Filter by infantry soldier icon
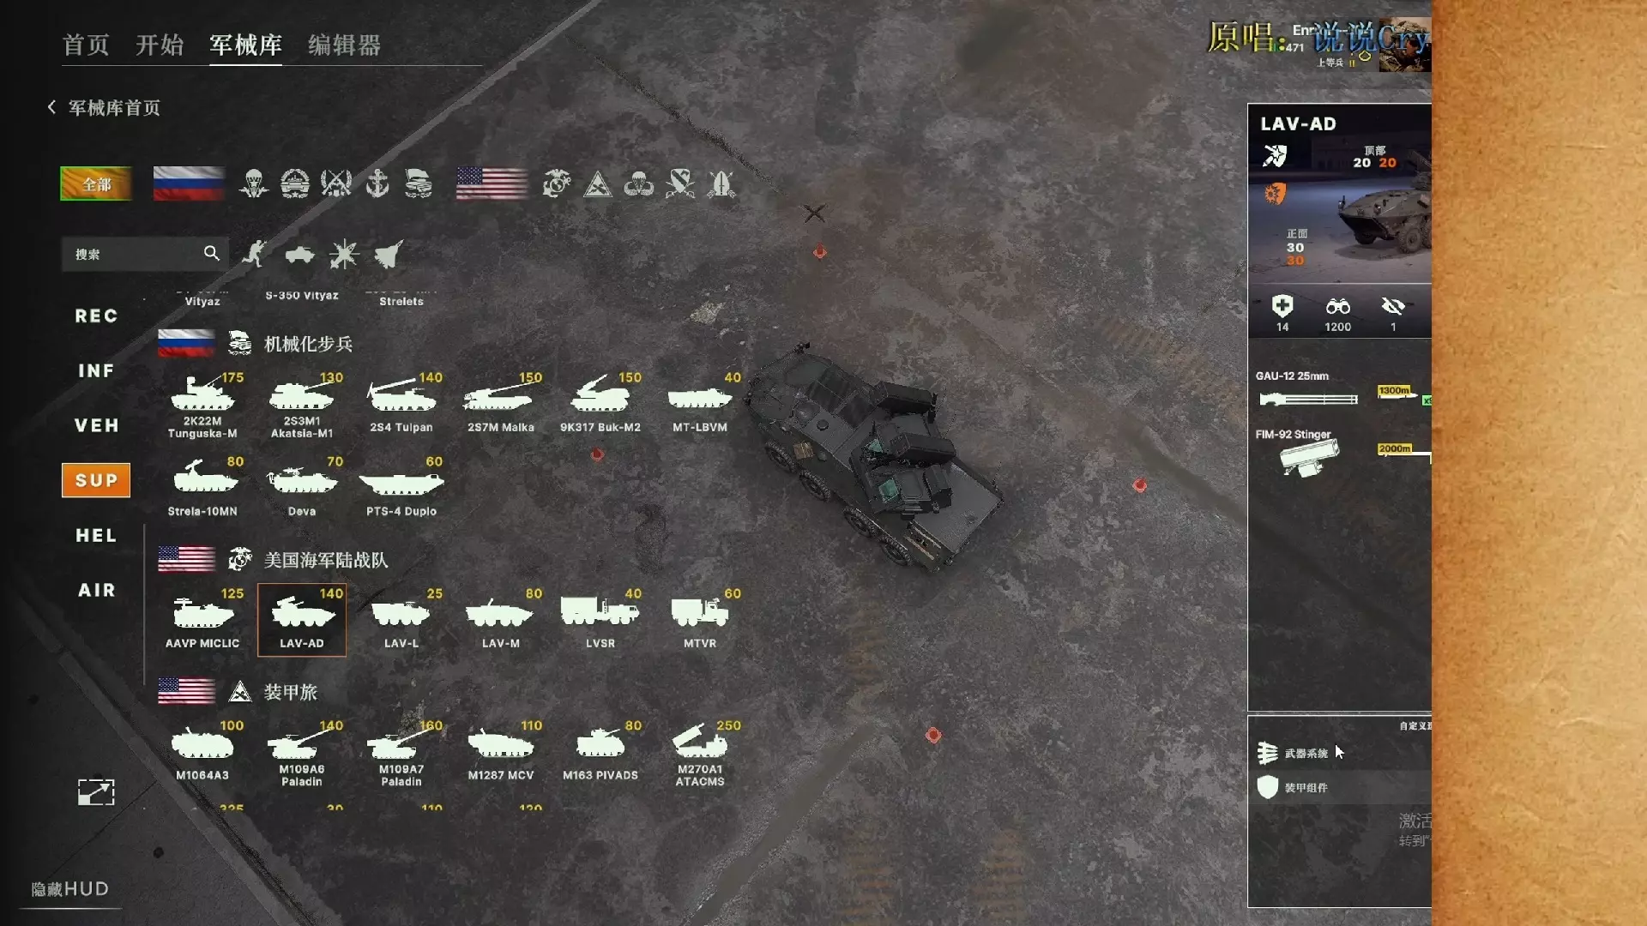This screenshot has width=1647, height=926. (255, 254)
